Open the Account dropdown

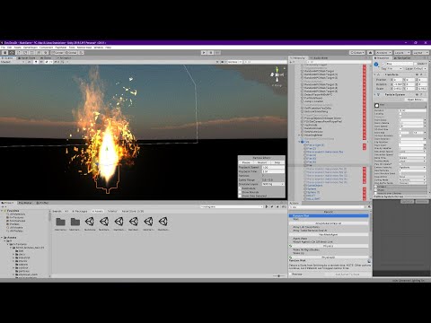pos(383,53)
